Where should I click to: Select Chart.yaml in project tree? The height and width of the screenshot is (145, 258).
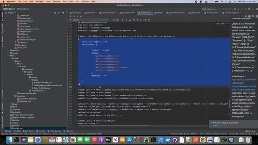click(x=21, y=45)
